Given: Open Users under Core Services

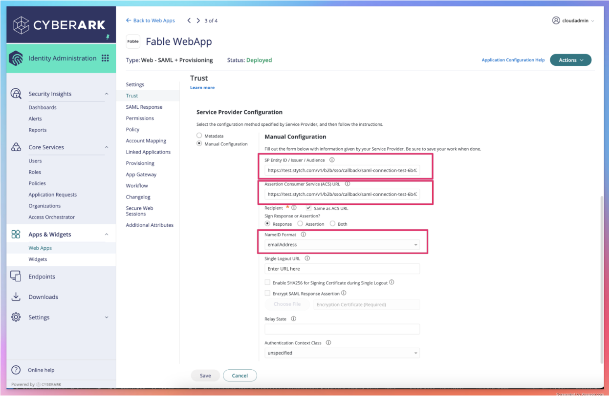Looking at the screenshot, I should pos(35,160).
